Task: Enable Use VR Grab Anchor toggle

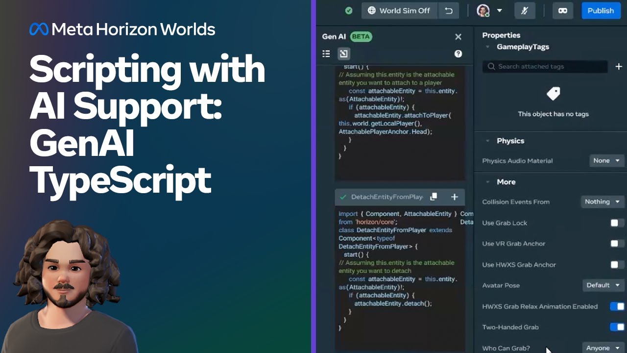Action: click(617, 243)
